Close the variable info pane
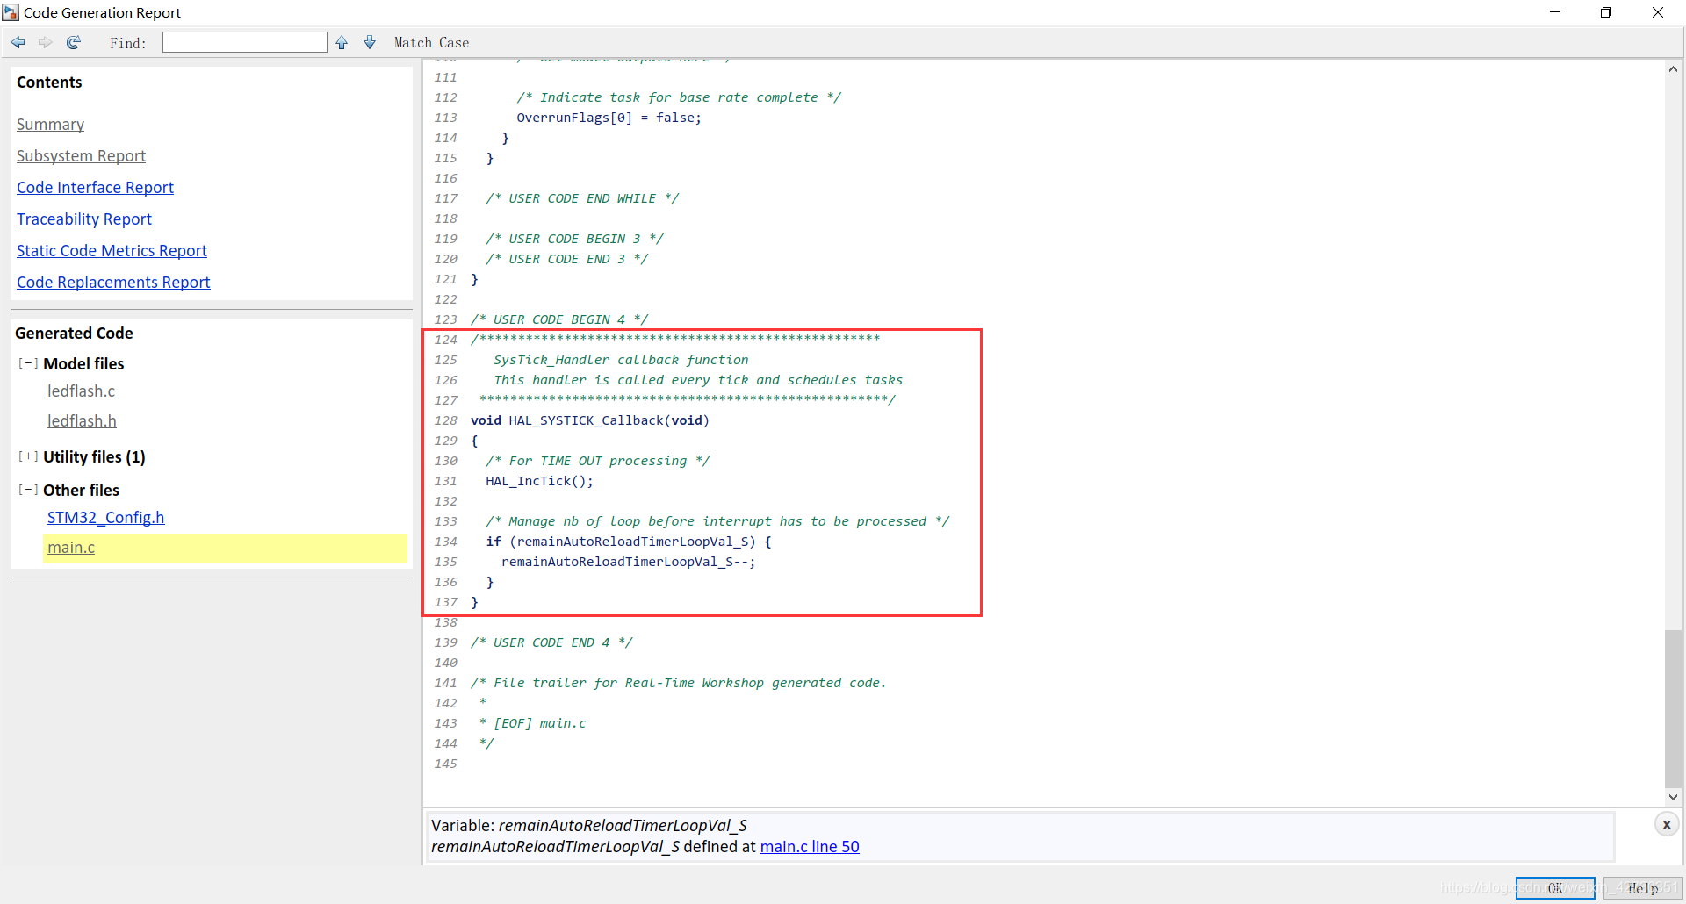This screenshot has height=904, width=1686. coord(1666,824)
